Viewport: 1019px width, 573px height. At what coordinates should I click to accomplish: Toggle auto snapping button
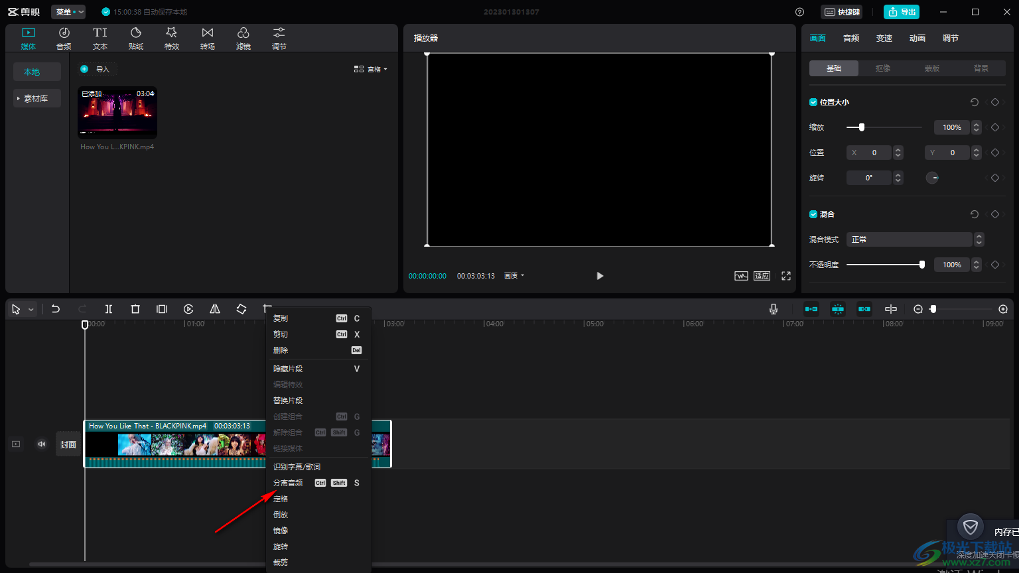tap(838, 309)
